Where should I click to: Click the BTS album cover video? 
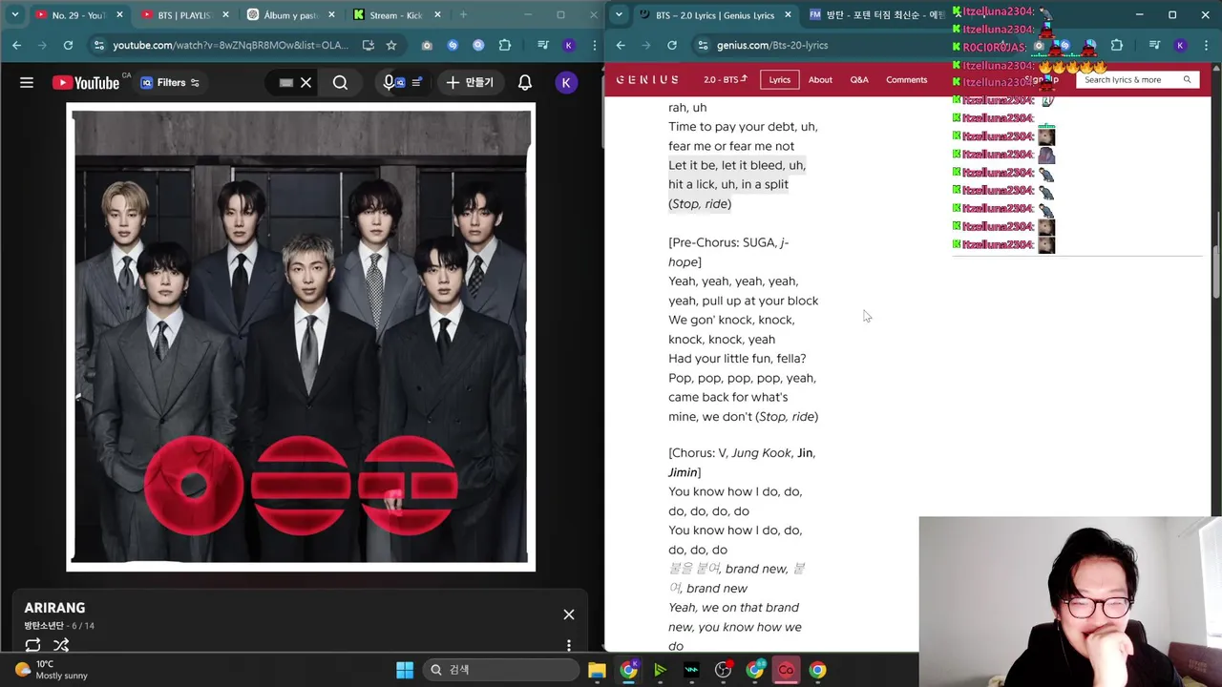301,337
